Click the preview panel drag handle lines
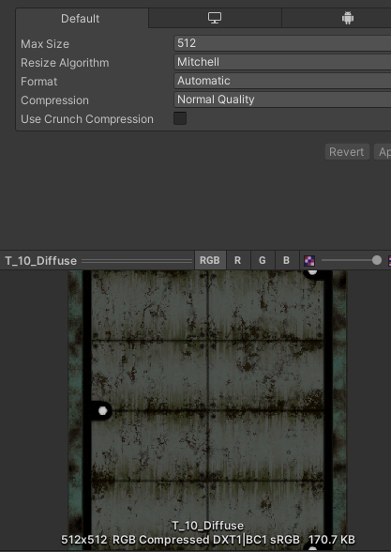Screen dimensions: 391x552 pyautogui.click(x=137, y=261)
